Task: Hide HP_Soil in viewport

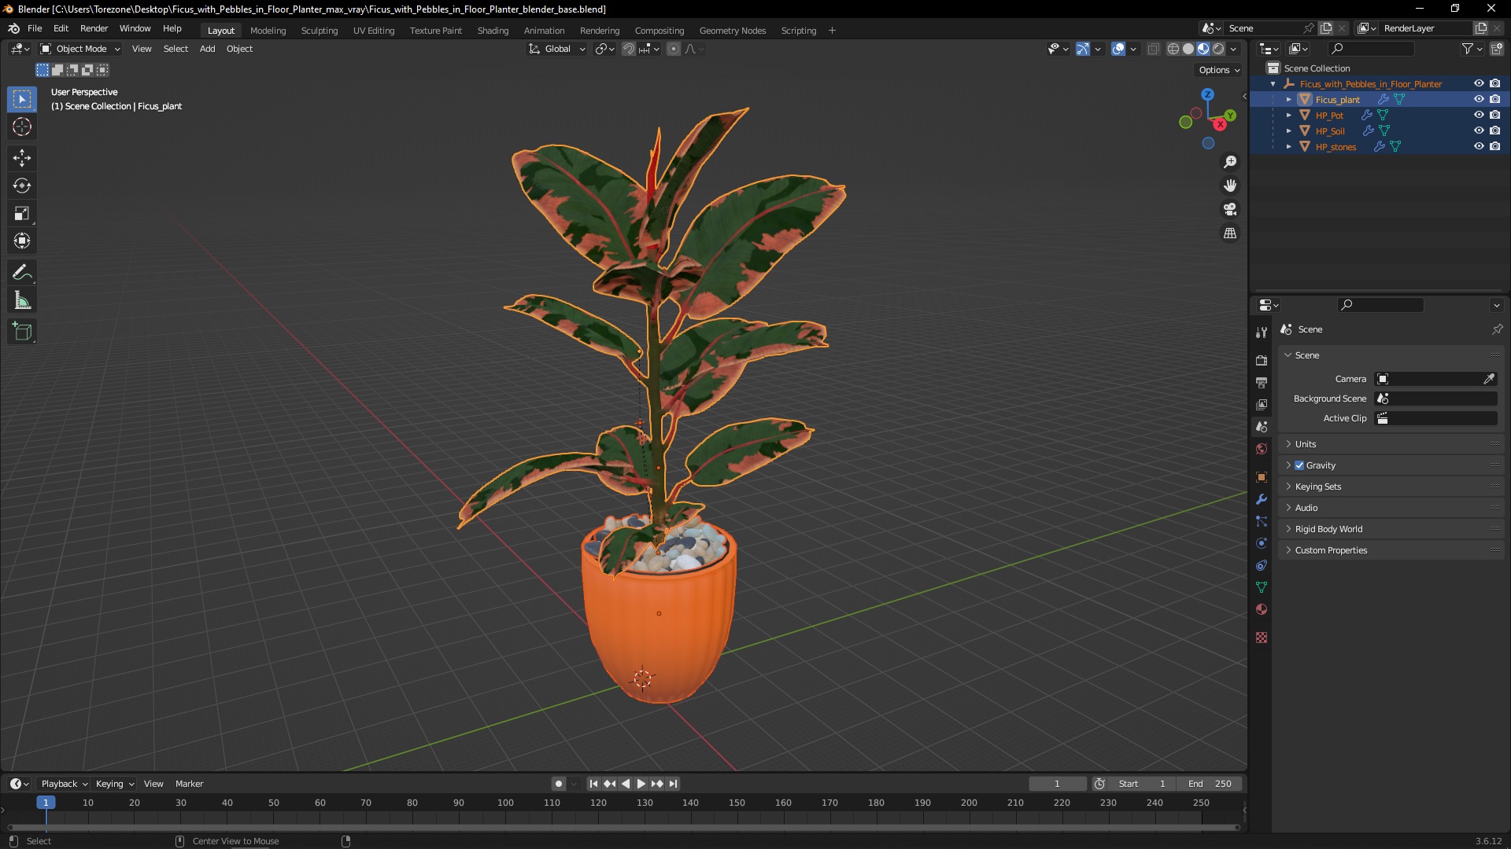Action: click(1479, 131)
